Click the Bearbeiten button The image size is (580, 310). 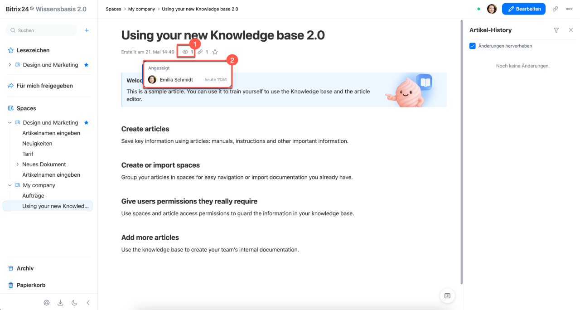pyautogui.click(x=523, y=9)
